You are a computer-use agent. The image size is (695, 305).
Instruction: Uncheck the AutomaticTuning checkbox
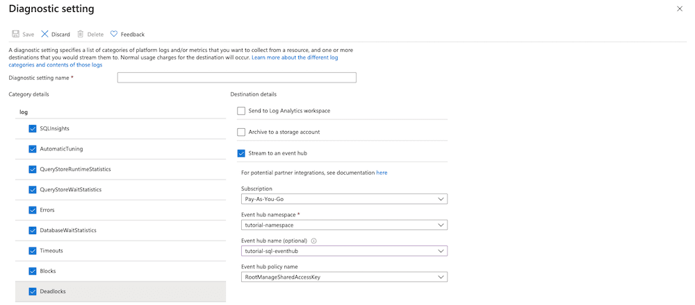click(33, 149)
